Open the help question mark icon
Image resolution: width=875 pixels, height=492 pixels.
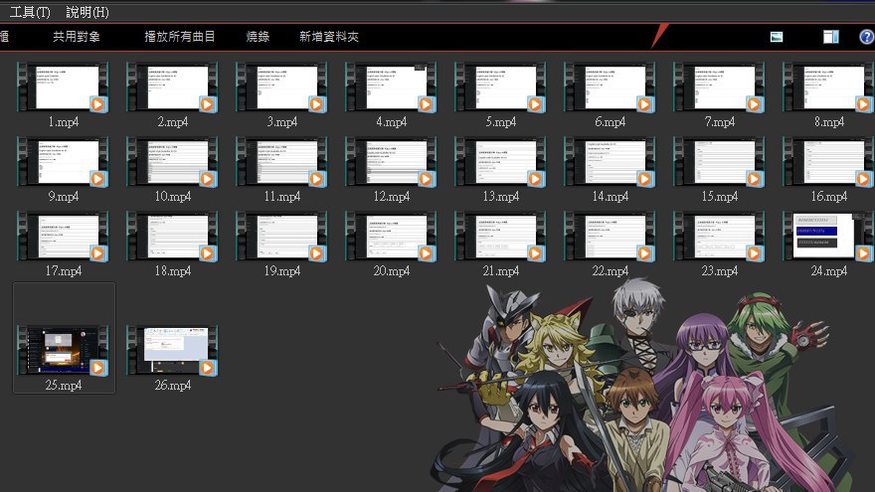[866, 37]
